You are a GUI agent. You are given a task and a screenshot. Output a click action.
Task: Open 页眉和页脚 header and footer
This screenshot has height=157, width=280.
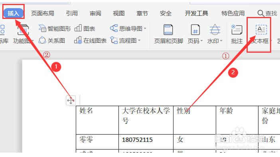[x=168, y=34]
